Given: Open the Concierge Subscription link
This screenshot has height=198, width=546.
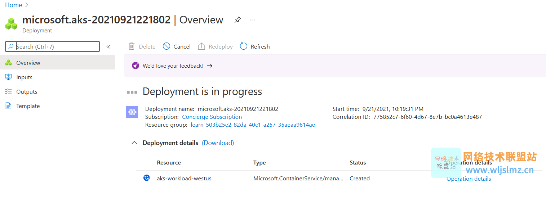Looking at the screenshot, I should [212, 117].
